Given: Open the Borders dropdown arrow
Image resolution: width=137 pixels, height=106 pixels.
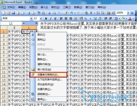Looking at the screenshot, I should (x=119, y=19).
